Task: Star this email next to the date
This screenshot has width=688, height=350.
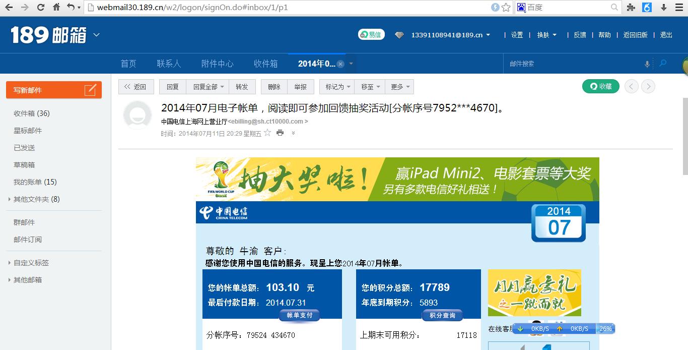Action: (x=267, y=133)
